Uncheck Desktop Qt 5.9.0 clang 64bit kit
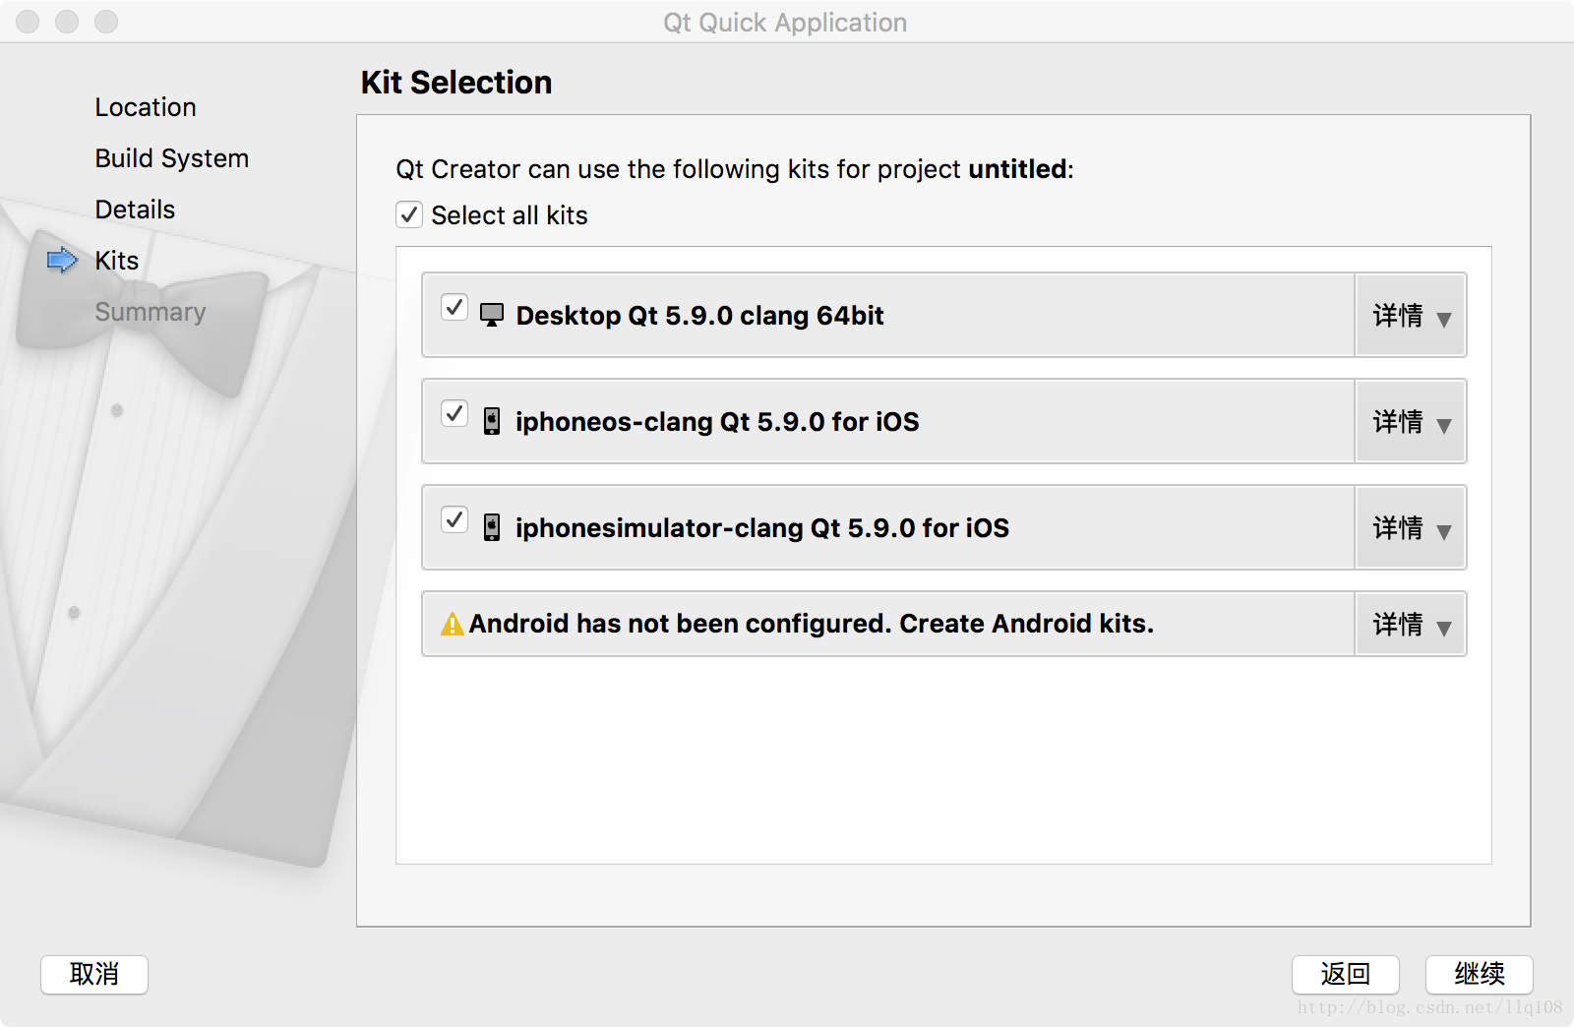 tap(454, 307)
